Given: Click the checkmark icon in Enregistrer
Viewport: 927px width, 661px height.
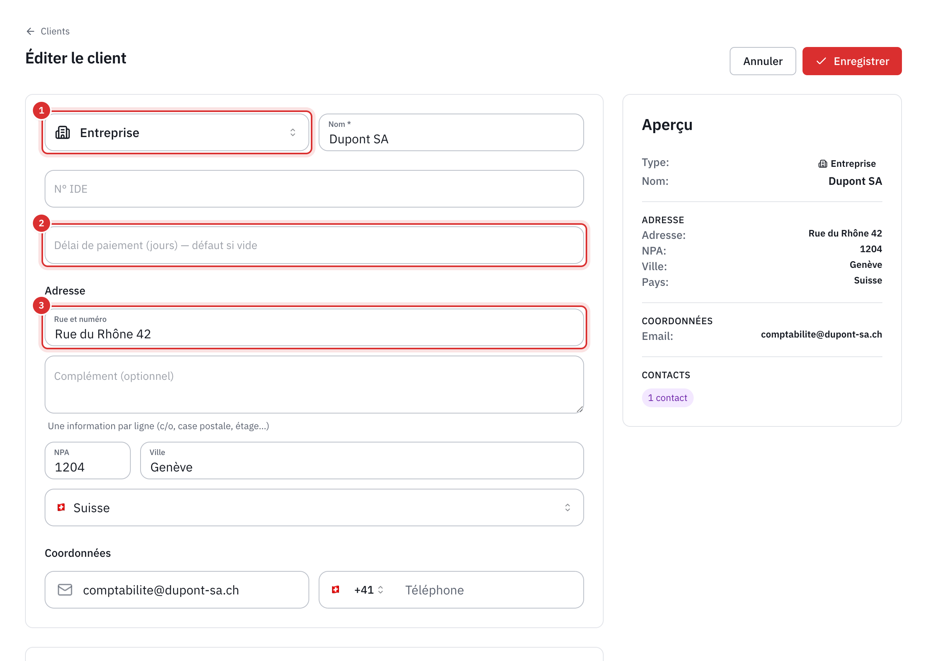Looking at the screenshot, I should pyautogui.click(x=821, y=61).
